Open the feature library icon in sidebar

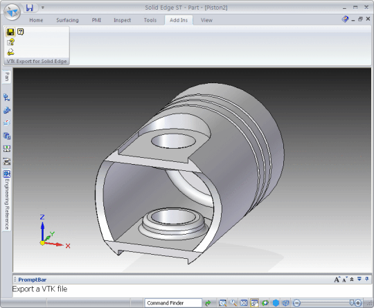[7, 110]
